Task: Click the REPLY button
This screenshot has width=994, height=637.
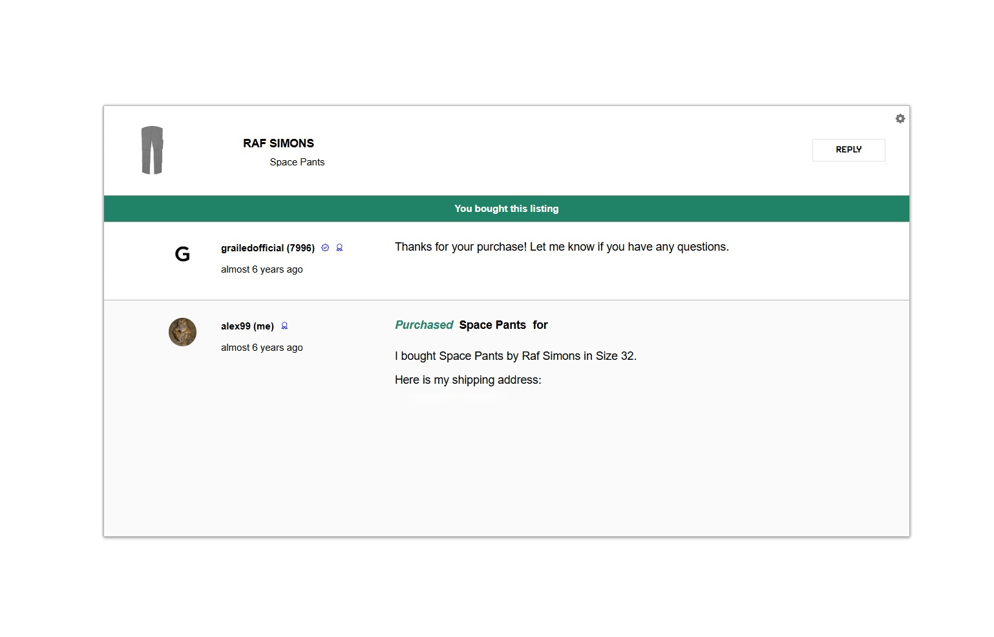Action: click(849, 150)
